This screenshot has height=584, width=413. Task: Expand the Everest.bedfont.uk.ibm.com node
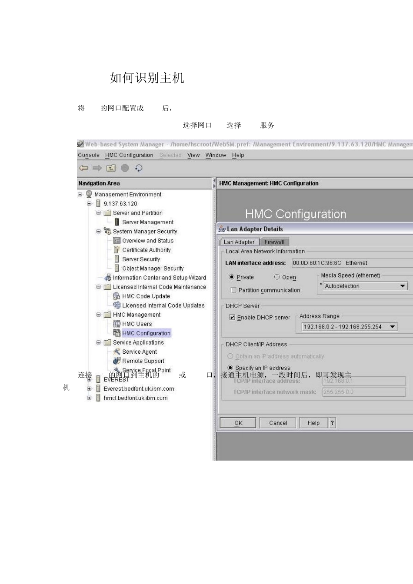pos(89,388)
